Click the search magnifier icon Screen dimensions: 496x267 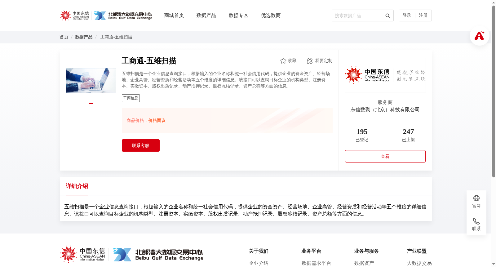[387, 16]
